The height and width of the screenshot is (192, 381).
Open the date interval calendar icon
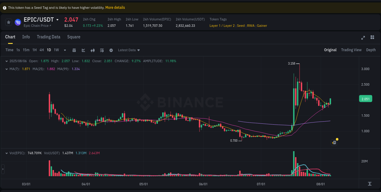click(x=74, y=50)
